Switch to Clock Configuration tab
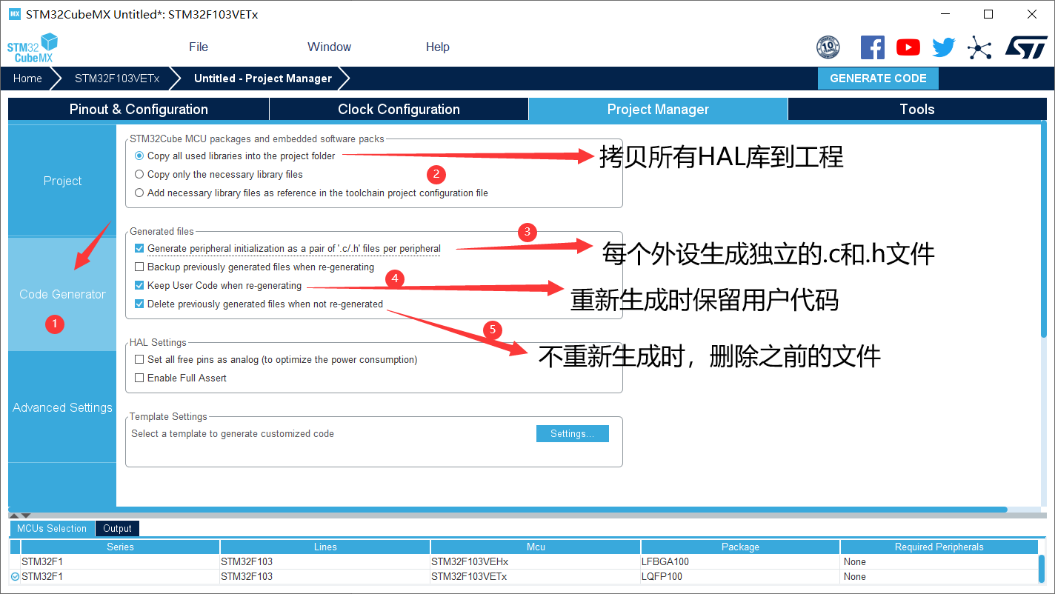This screenshot has width=1055, height=594. [399, 109]
